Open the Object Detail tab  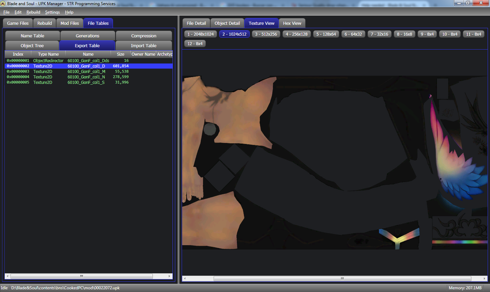click(x=227, y=23)
